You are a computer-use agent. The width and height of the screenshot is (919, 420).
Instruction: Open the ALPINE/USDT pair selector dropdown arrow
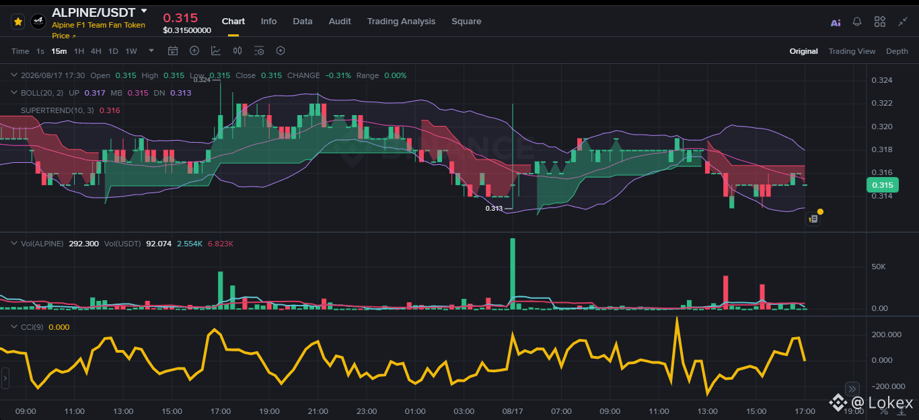(144, 12)
